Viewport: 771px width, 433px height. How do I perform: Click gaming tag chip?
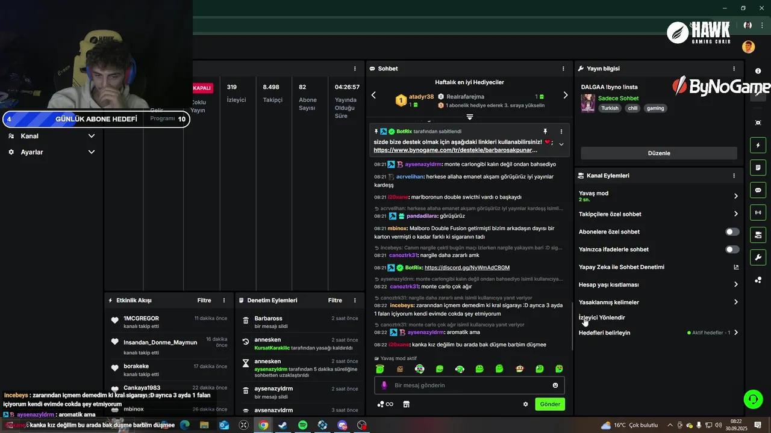[x=655, y=108]
